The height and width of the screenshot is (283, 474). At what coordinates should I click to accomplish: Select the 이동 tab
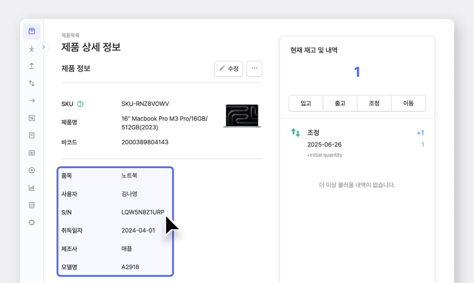pos(408,103)
